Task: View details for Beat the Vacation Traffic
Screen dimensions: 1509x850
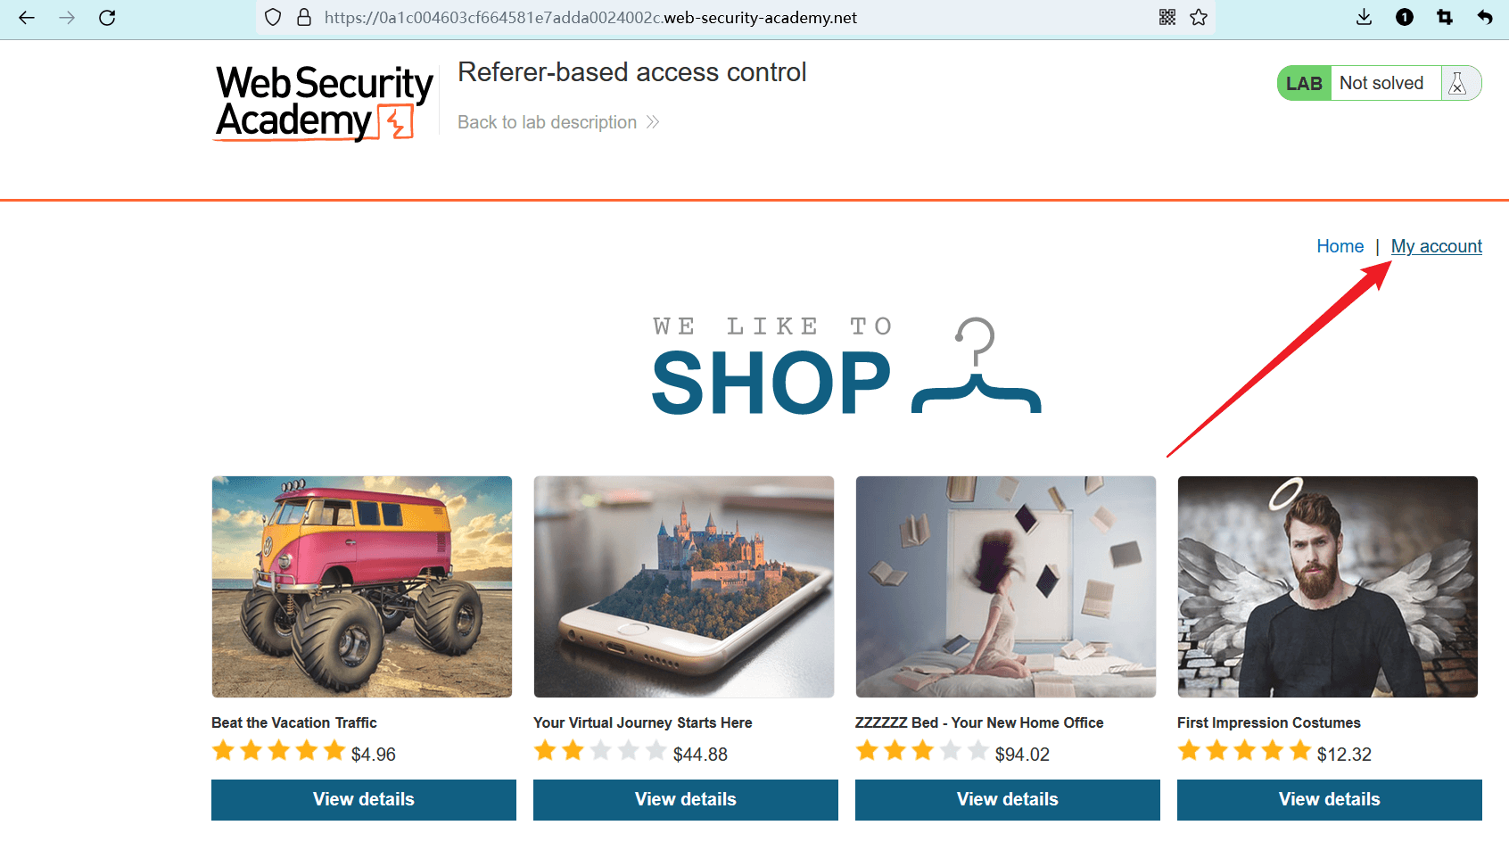Action: coord(363,799)
